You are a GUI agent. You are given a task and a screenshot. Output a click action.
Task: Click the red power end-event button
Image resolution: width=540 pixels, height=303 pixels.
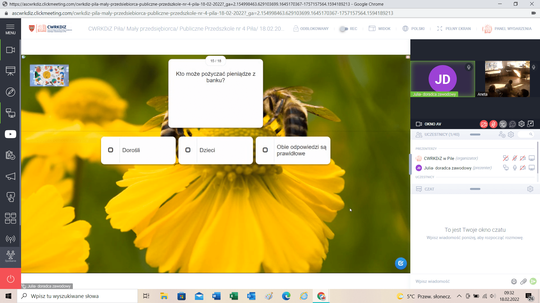10,279
